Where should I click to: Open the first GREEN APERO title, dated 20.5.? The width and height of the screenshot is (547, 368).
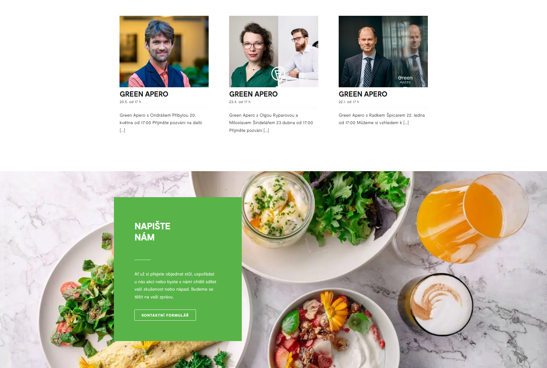point(144,94)
